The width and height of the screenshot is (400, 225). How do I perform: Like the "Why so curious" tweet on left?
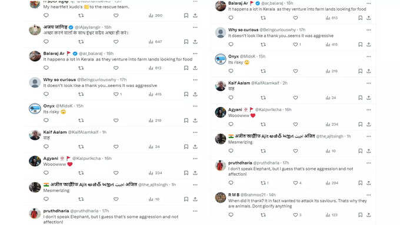point(117,94)
